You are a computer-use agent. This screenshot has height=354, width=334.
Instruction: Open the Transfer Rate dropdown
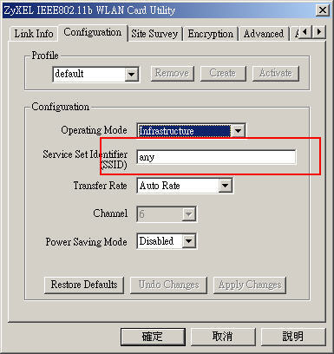click(185, 186)
